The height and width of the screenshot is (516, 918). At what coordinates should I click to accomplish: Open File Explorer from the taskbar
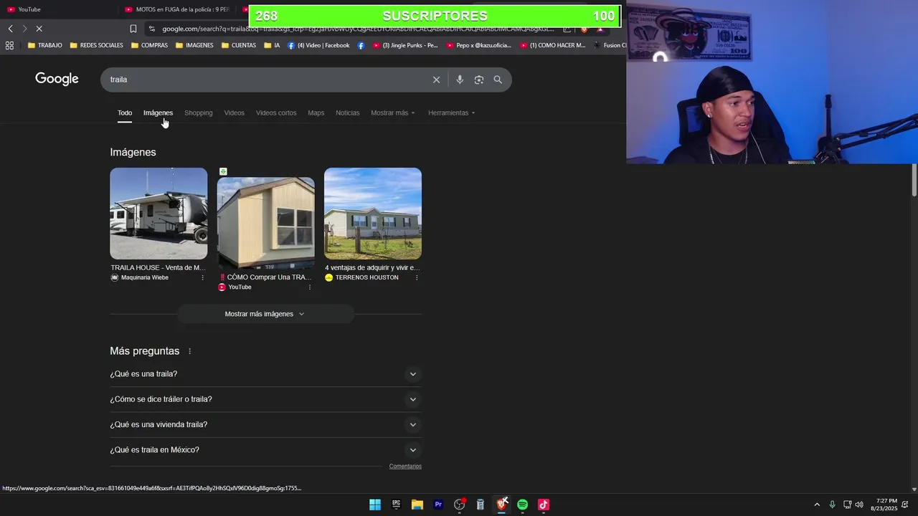point(417,505)
